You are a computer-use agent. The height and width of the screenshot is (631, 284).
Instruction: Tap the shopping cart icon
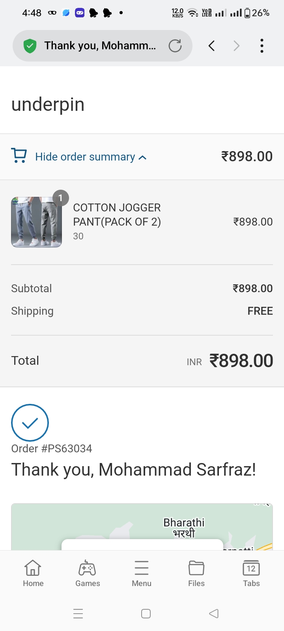pos(19,156)
